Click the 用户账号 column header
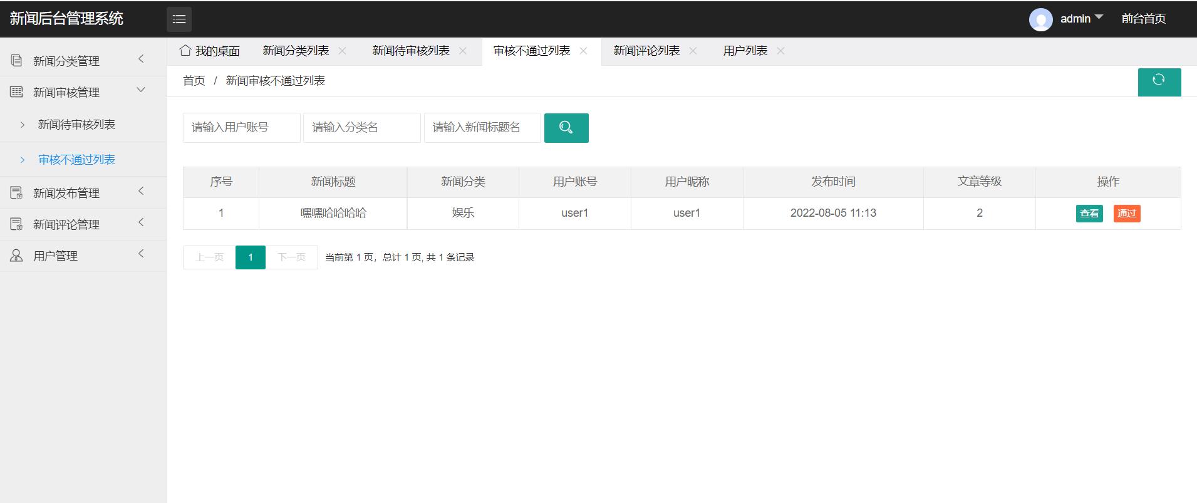The width and height of the screenshot is (1197, 503). tap(575, 182)
